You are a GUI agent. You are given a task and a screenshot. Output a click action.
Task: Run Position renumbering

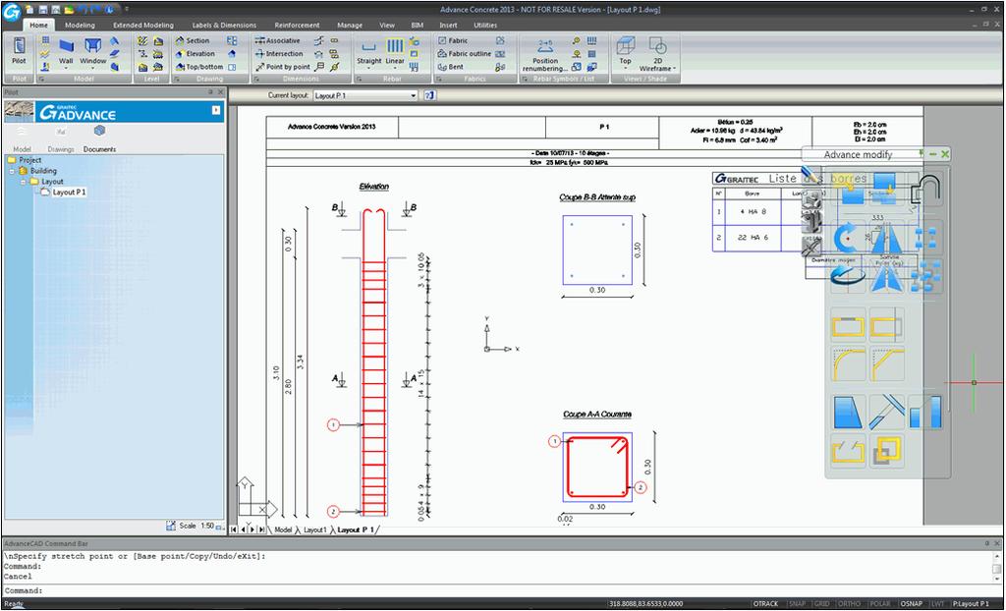[544, 55]
